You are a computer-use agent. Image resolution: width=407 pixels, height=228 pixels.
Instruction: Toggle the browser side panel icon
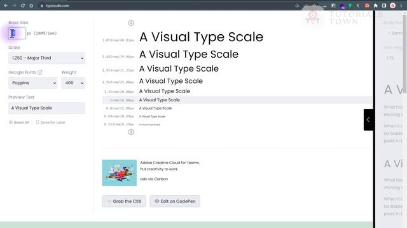click(x=384, y=6)
